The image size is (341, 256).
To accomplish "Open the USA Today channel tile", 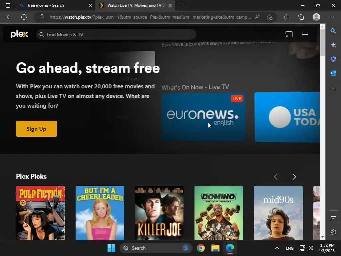I will point(287,117).
